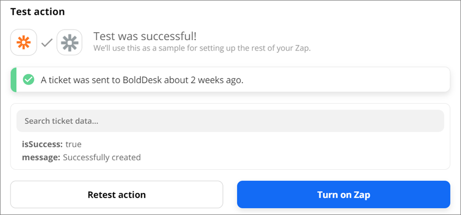Image resolution: width=461 pixels, height=215 pixels.
Task: Click the gray checkmark between app icons
Action: pyautogui.click(x=47, y=43)
